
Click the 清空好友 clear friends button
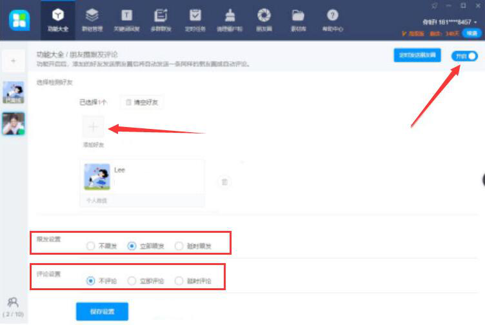[142, 103]
